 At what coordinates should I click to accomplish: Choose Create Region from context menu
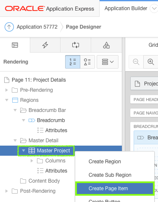click(x=115, y=162)
